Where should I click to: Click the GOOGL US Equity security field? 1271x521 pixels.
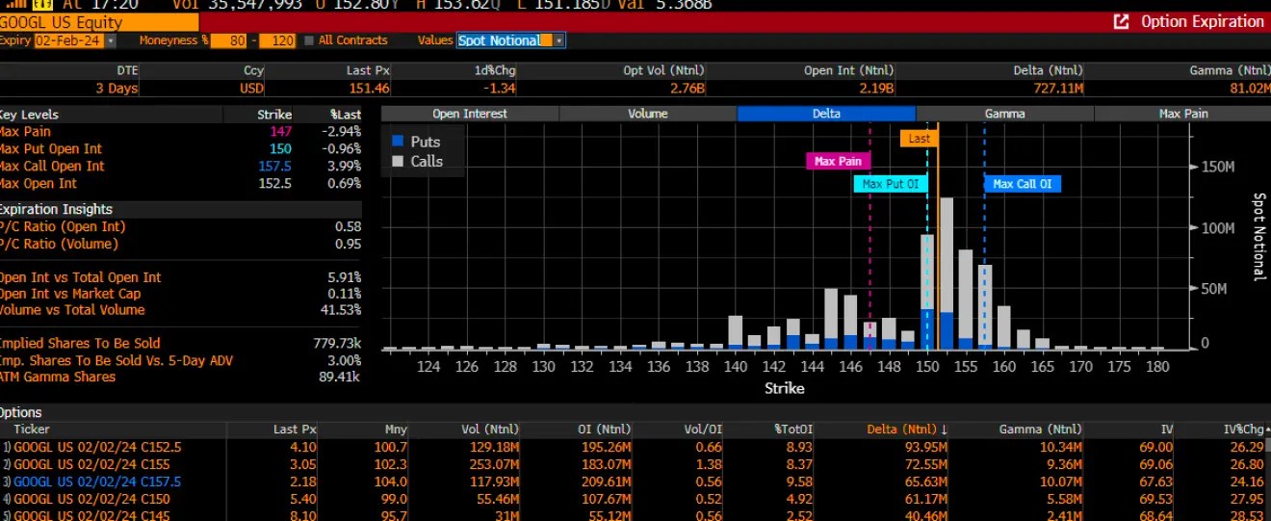(99, 22)
